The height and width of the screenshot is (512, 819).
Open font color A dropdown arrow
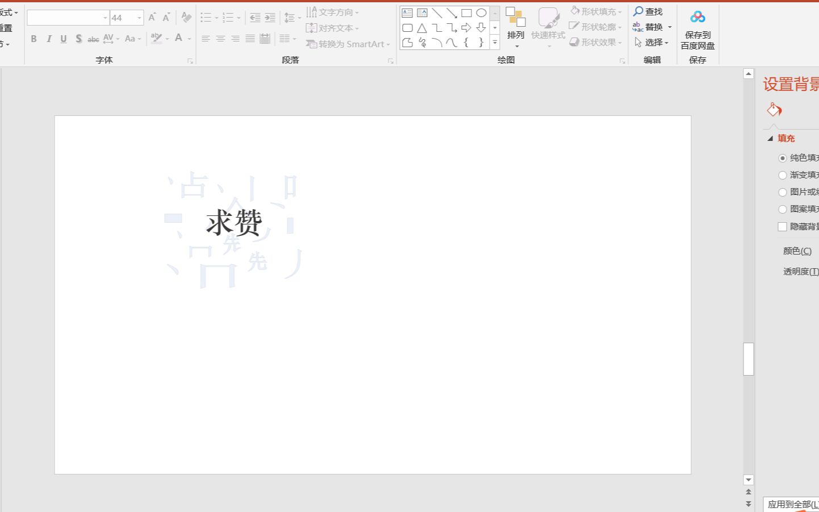[189, 39]
